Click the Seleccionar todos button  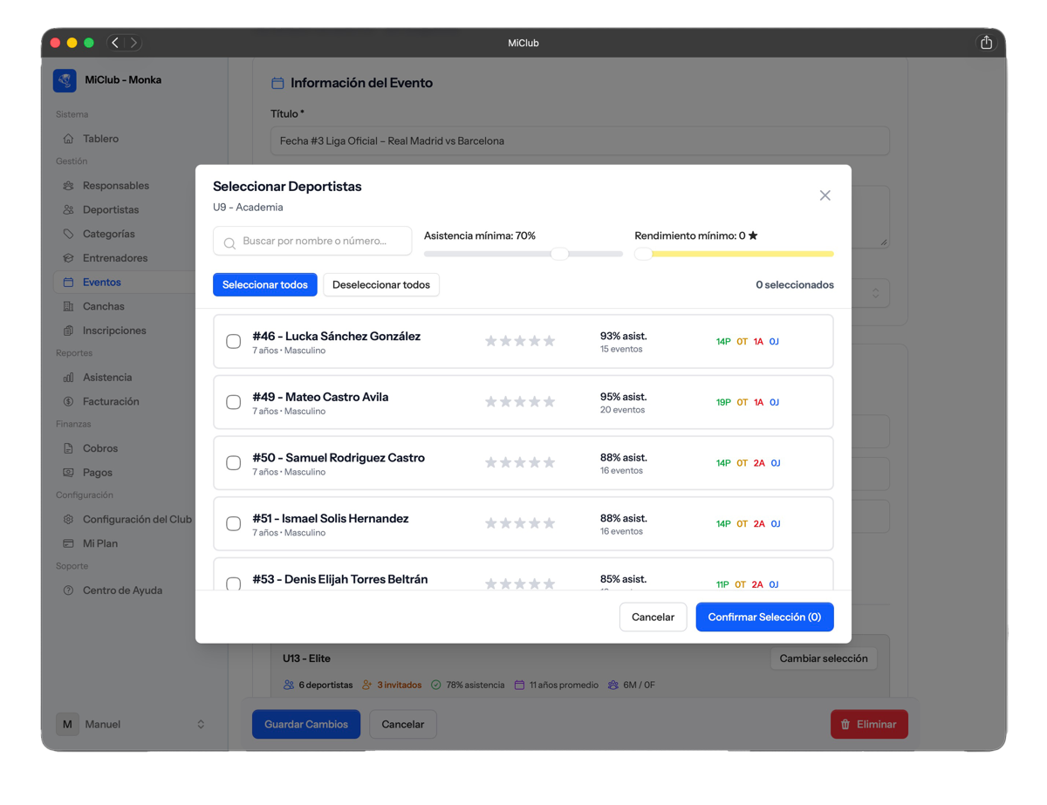tap(265, 285)
